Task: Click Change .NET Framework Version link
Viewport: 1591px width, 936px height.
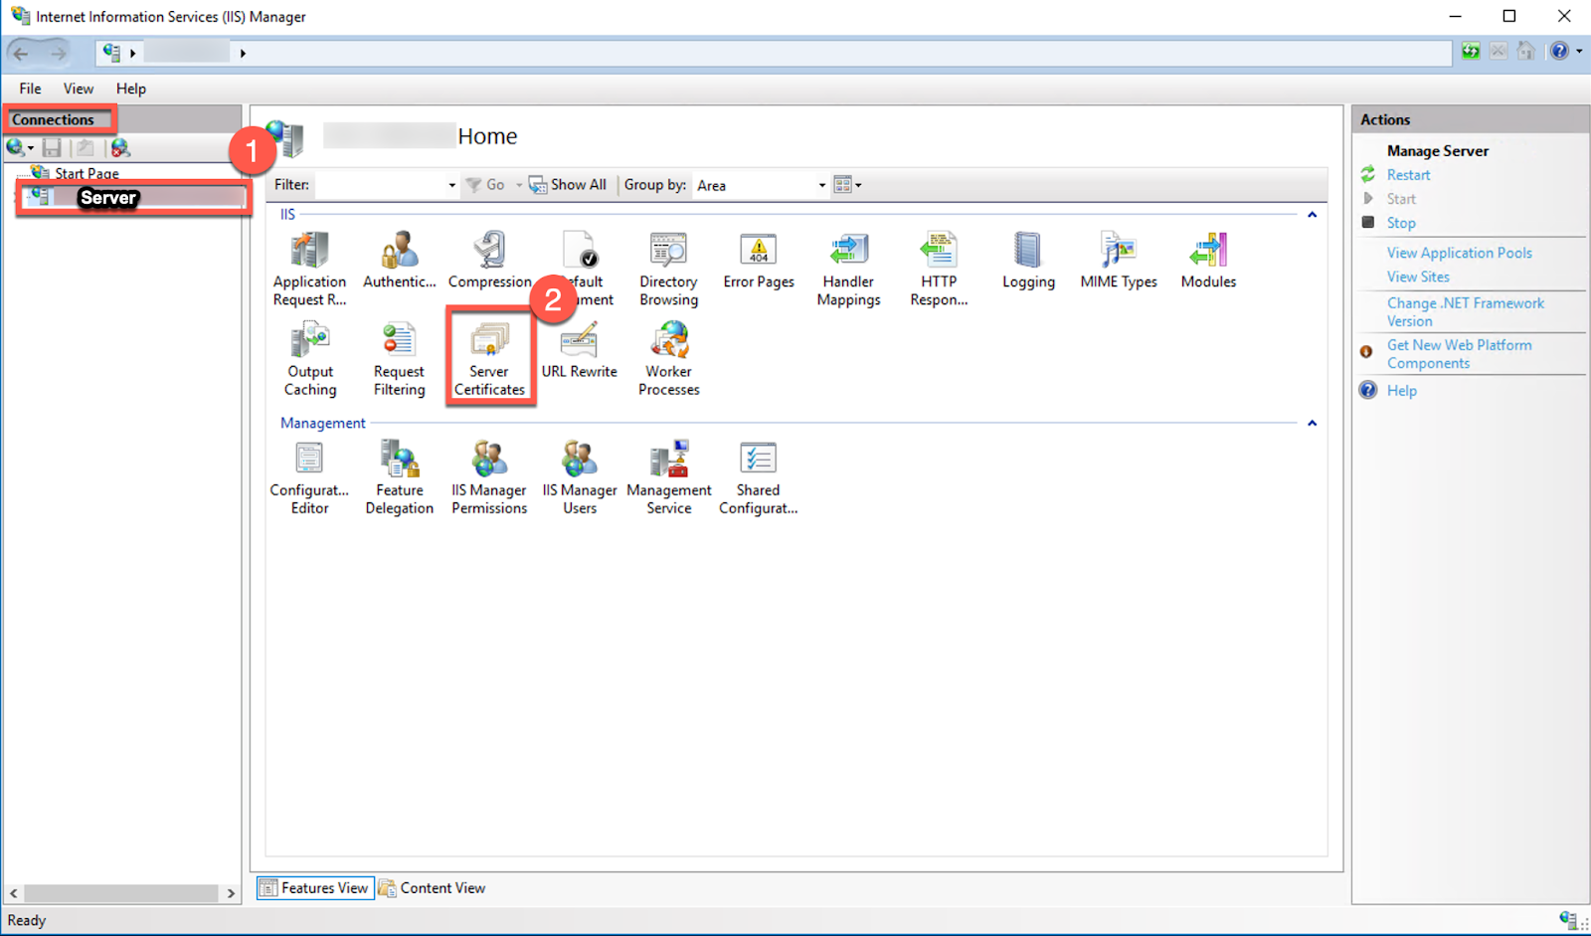Action: (x=1465, y=312)
